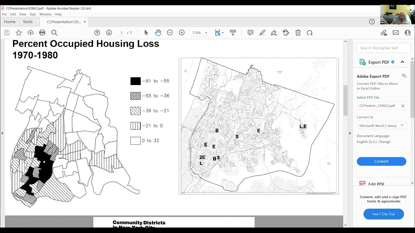This screenshot has height=233, width=415.
Task: Add the document to starred files
Action: (x=19, y=33)
